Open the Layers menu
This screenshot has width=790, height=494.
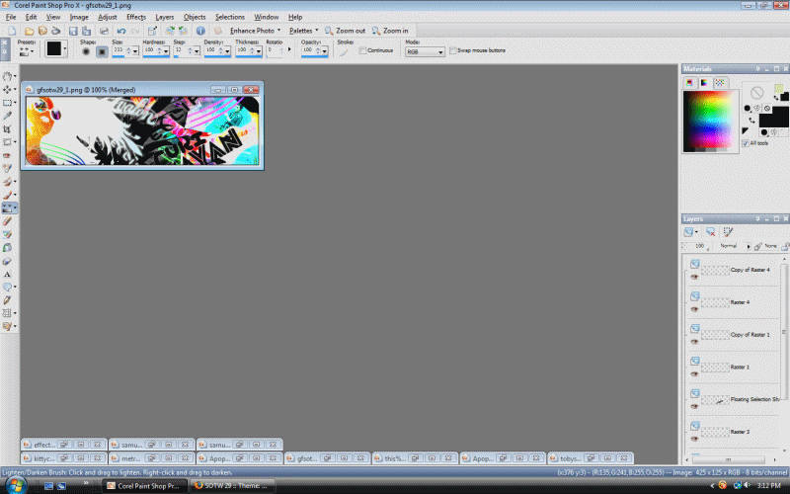(x=164, y=17)
